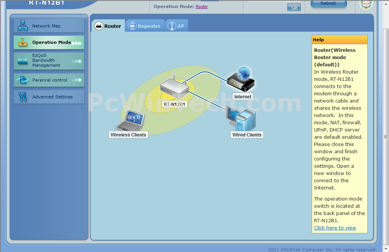389x252 pixels.
Task: Switch to the AP tab
Action: click(176, 26)
